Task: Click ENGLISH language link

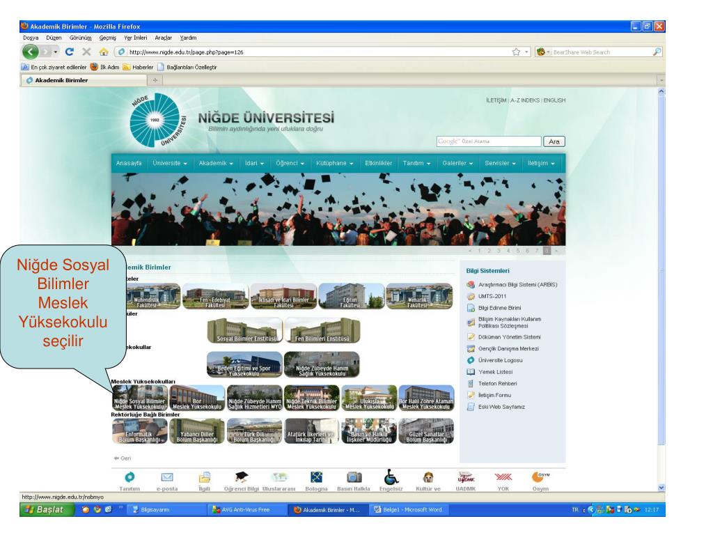Action: tap(554, 100)
